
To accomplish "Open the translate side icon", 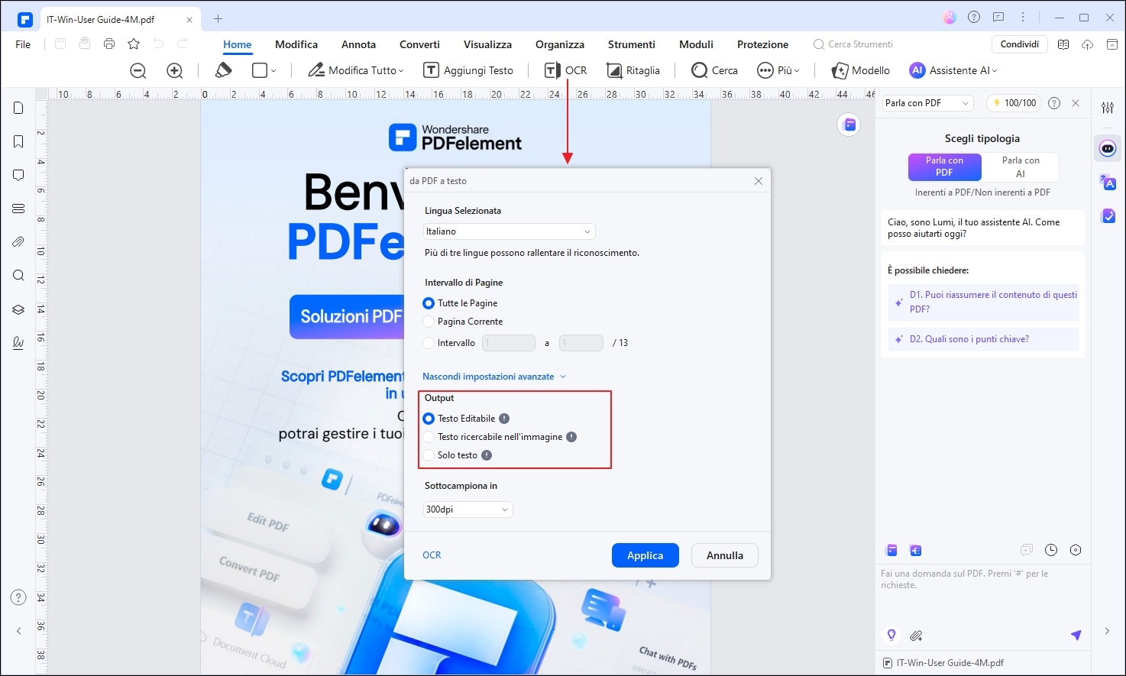I will (1108, 183).
